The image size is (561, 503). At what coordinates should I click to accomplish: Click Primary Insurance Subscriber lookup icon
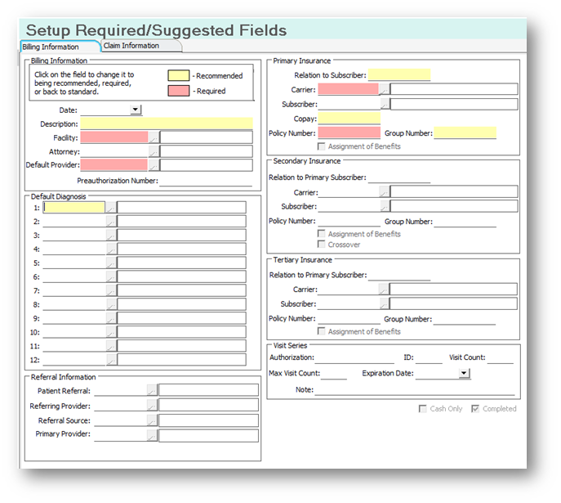(385, 105)
